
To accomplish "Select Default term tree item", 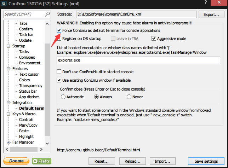I will [32, 108].
